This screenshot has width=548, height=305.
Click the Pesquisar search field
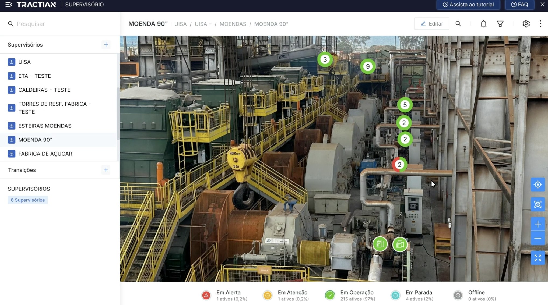click(x=62, y=24)
